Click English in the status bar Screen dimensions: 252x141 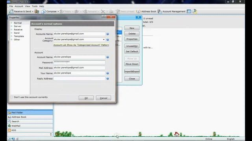click(x=231, y=139)
